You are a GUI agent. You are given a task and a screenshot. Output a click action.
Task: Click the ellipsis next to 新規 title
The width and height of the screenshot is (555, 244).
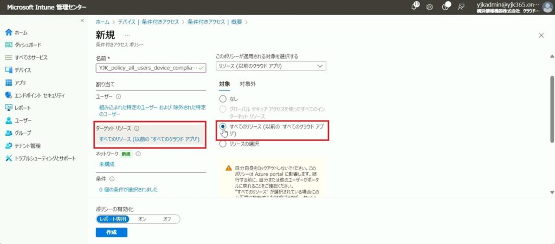(127, 35)
